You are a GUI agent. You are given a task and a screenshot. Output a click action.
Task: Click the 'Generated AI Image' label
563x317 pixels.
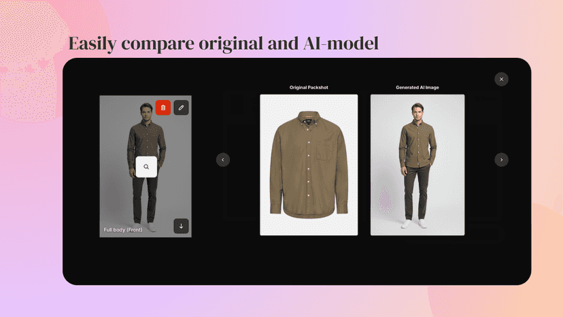tap(417, 87)
